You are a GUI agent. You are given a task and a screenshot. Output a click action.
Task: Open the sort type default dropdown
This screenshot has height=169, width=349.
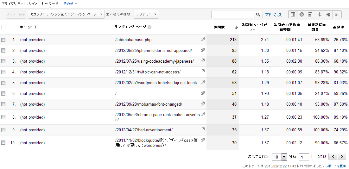click(146, 14)
